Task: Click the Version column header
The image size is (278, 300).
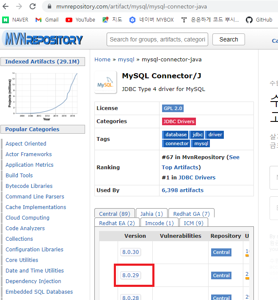Action: pyautogui.click(x=135, y=236)
